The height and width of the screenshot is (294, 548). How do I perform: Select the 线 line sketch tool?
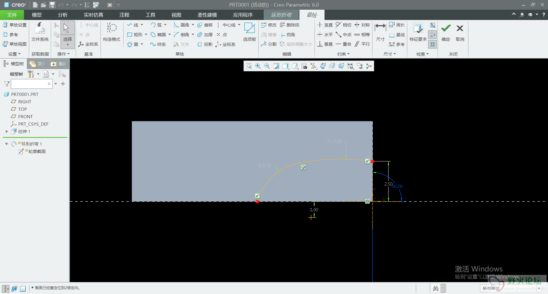(x=133, y=25)
